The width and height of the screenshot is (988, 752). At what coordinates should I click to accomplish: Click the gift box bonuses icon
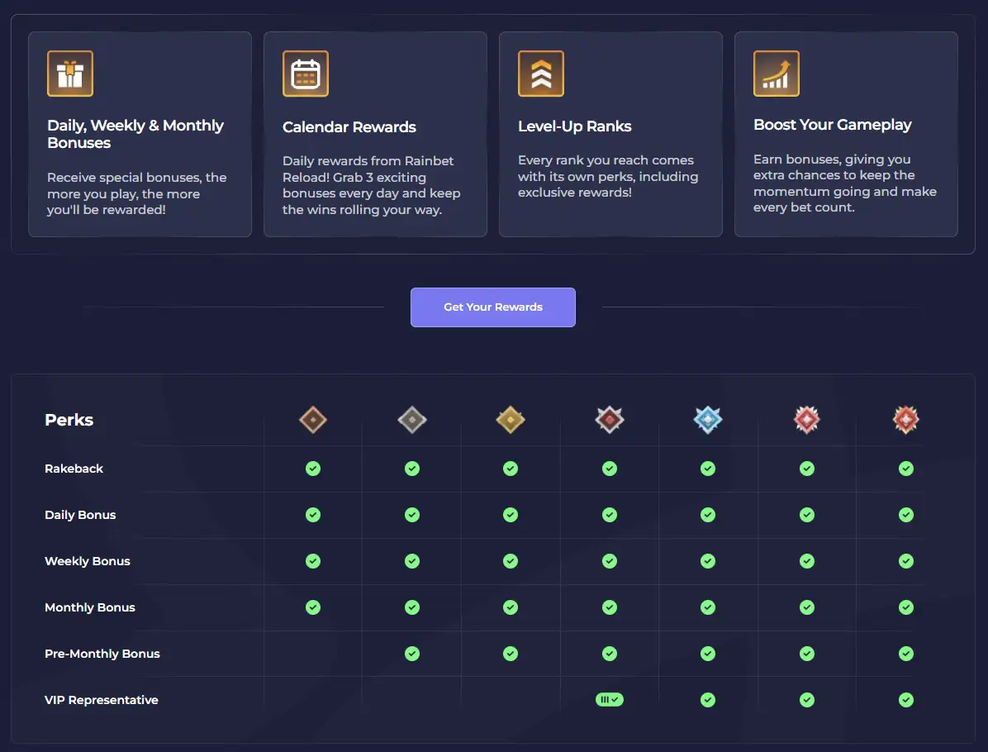pyautogui.click(x=70, y=73)
